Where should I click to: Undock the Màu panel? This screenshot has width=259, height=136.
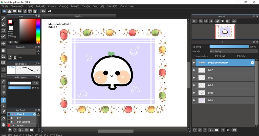pyautogui.click(x=36, y=16)
